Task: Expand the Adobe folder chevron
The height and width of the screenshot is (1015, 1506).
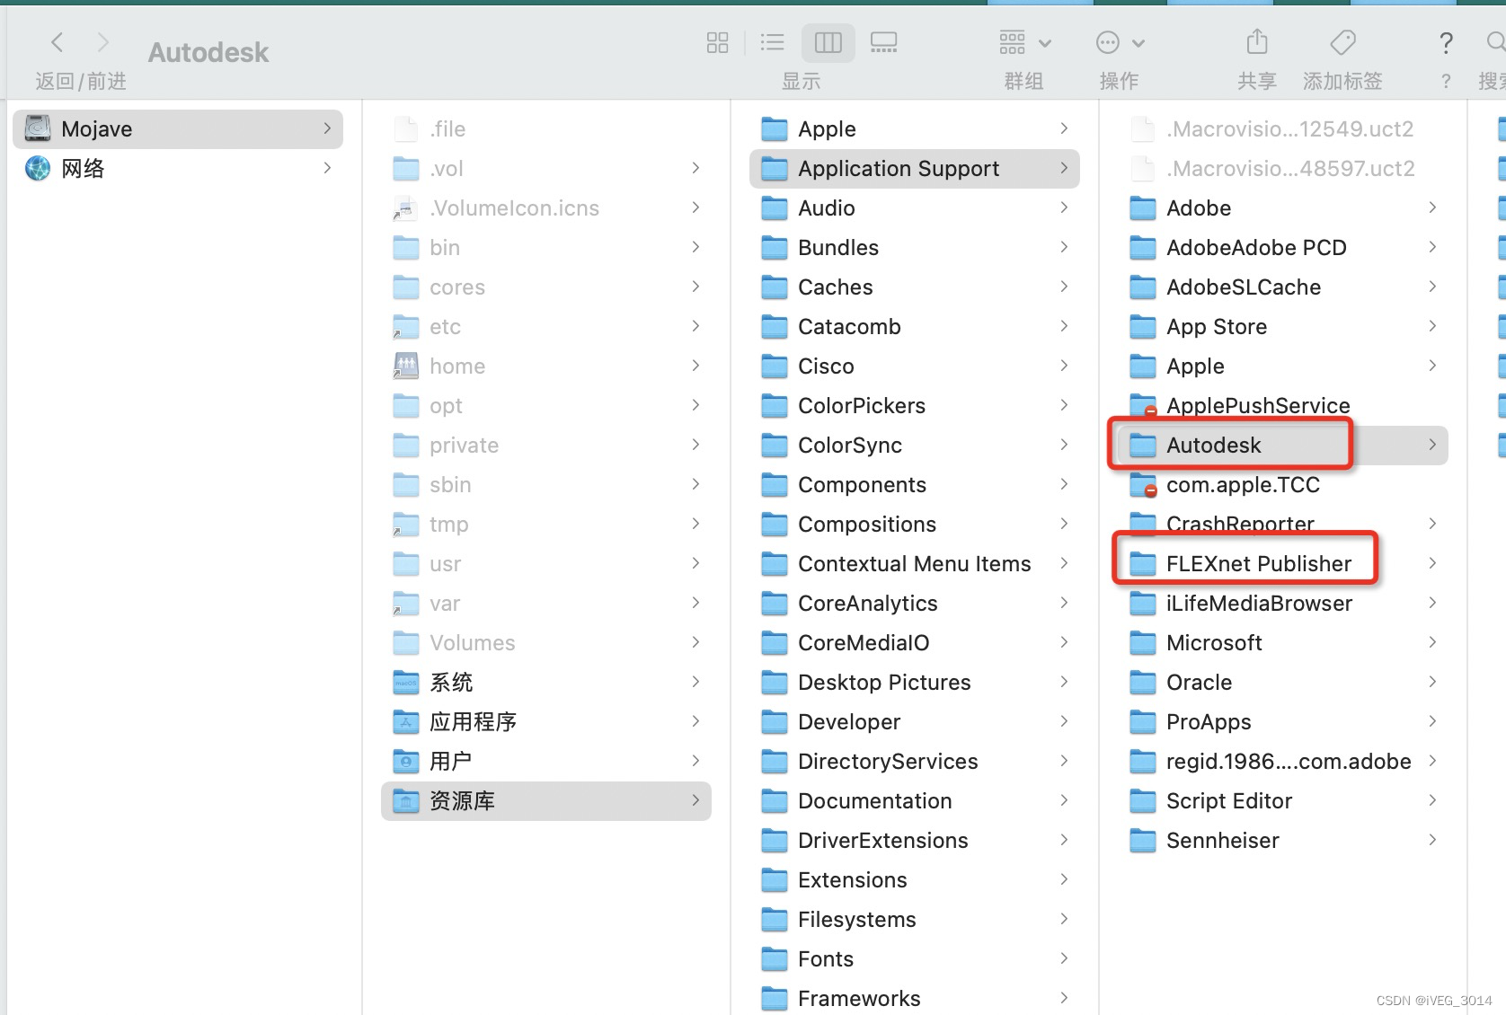Action: point(1432,208)
